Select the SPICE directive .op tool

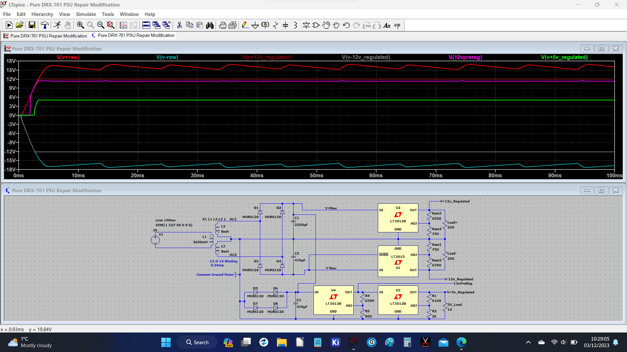(x=397, y=25)
